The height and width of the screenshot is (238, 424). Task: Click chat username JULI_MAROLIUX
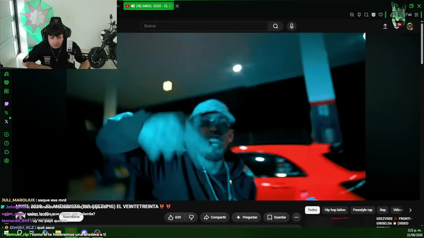[18, 200]
